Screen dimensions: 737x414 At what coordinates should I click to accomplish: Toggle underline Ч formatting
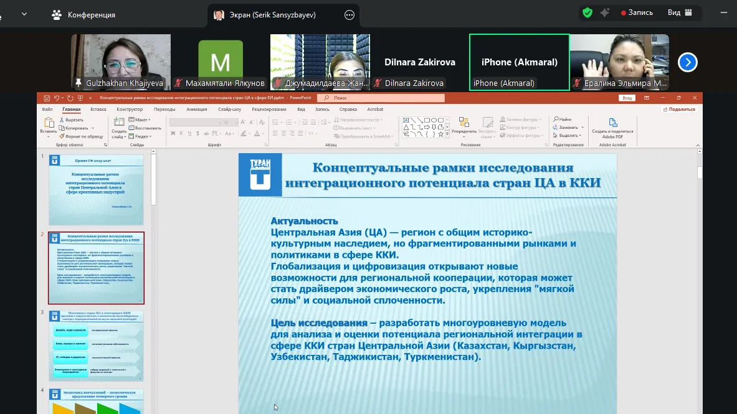point(189,133)
